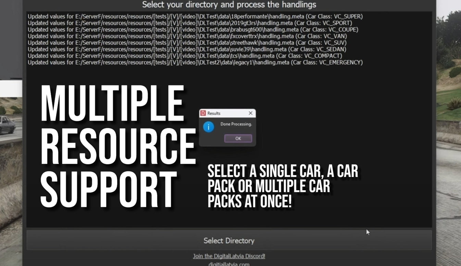
Task: Click the DigitalLatvia app icon in Results titlebar
Action: click(202, 113)
